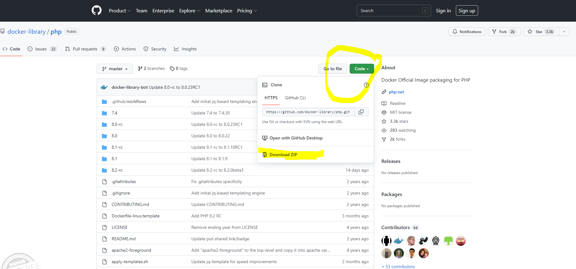Open the 8.1 folder
Image resolution: width=576 pixels, height=269 pixels.
(114, 159)
